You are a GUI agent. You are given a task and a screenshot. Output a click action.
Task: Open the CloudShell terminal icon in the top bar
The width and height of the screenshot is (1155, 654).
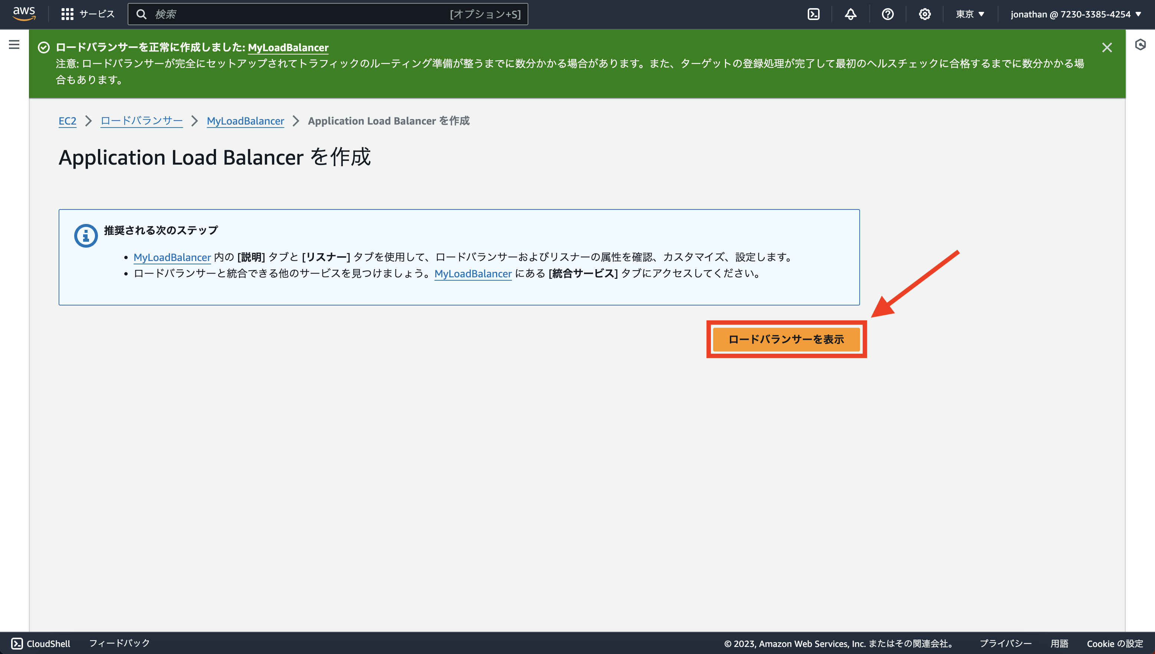click(814, 14)
